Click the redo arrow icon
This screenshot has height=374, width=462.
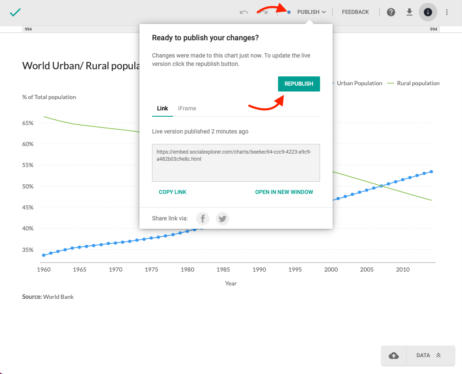tap(264, 12)
